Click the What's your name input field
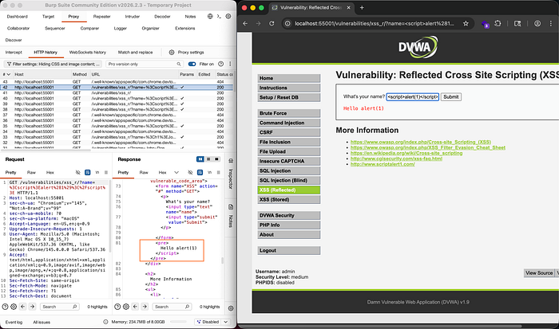This screenshot has width=559, height=329. pyautogui.click(x=413, y=96)
